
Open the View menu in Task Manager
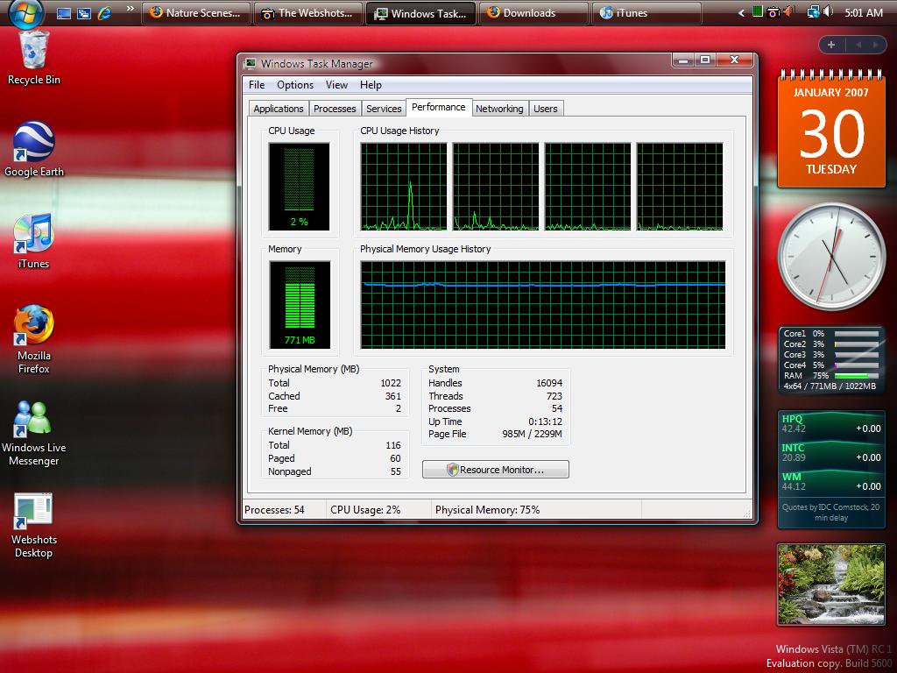[x=336, y=85]
